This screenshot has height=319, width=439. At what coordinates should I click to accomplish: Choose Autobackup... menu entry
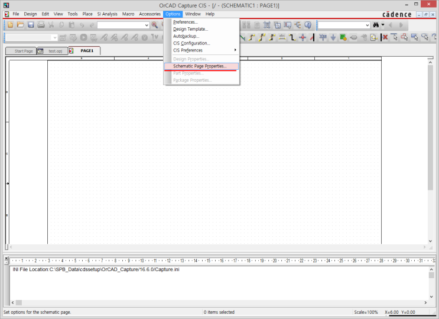[x=201, y=36]
